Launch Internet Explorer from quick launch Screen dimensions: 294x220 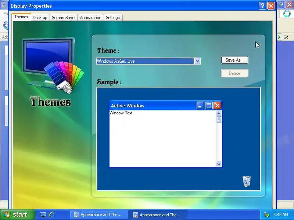point(52,214)
